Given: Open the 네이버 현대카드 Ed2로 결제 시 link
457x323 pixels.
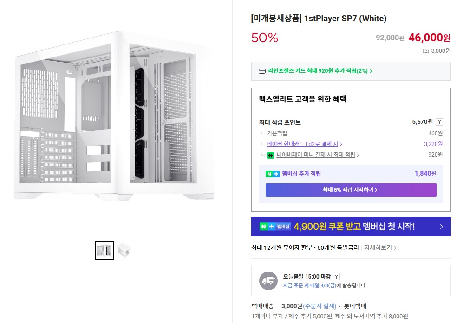Looking at the screenshot, I should point(304,144).
